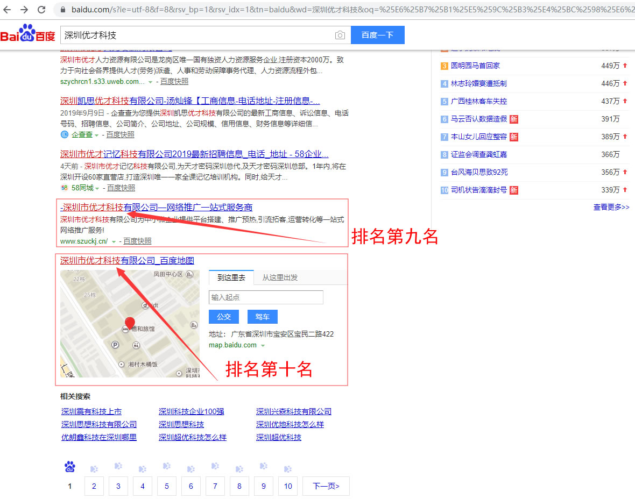Click the 58同城 source icon
Screen dimensions: 635x499
click(x=64, y=188)
